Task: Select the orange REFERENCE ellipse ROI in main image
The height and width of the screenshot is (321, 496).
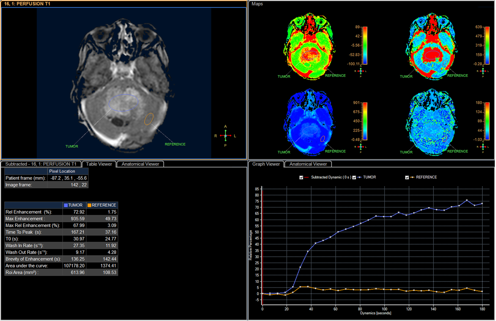Action: click(149, 119)
